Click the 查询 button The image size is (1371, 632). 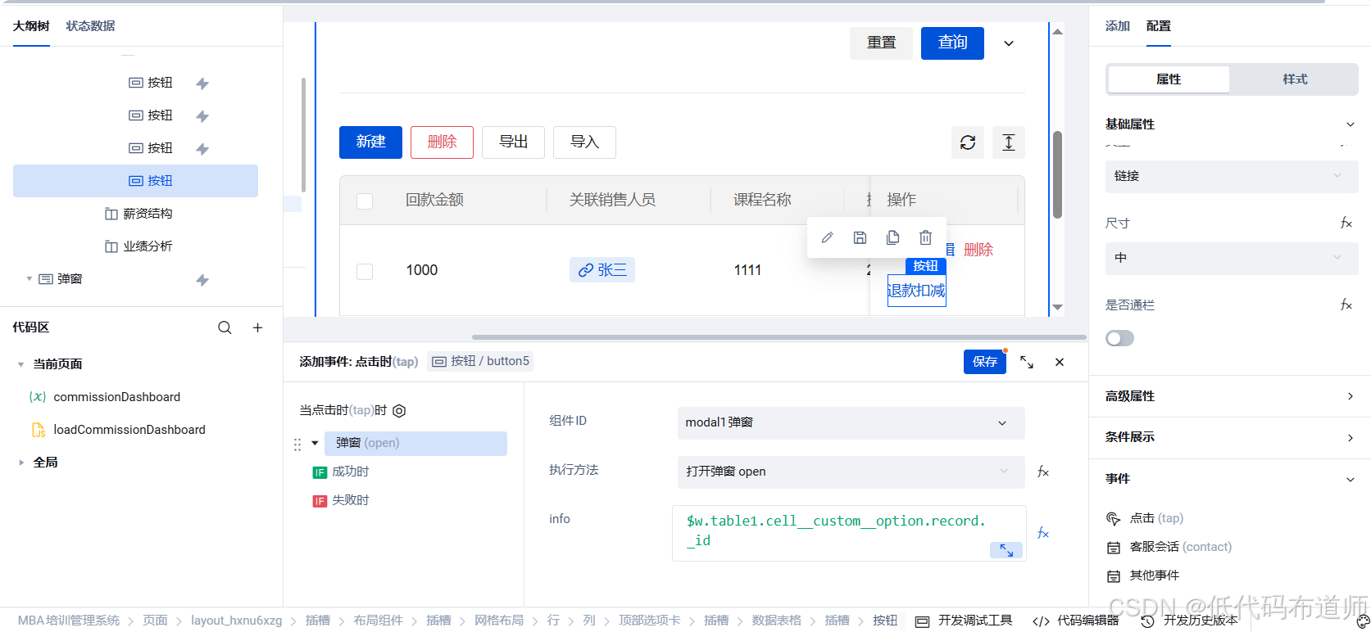952,43
